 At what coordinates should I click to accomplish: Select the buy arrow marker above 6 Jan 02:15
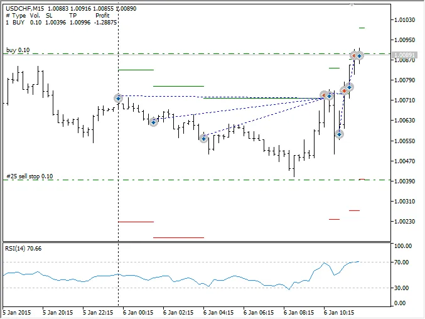pyautogui.click(x=154, y=122)
